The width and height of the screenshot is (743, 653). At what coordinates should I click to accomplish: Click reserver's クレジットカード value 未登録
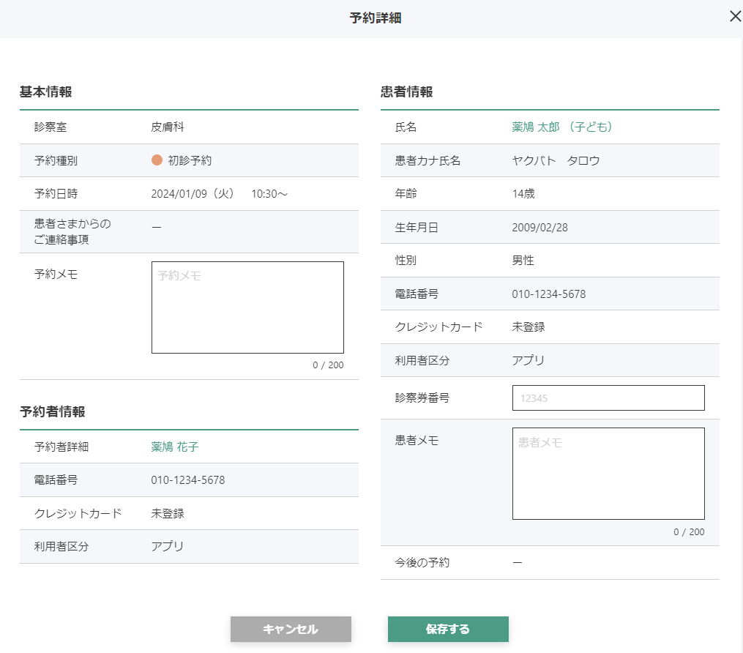(168, 513)
